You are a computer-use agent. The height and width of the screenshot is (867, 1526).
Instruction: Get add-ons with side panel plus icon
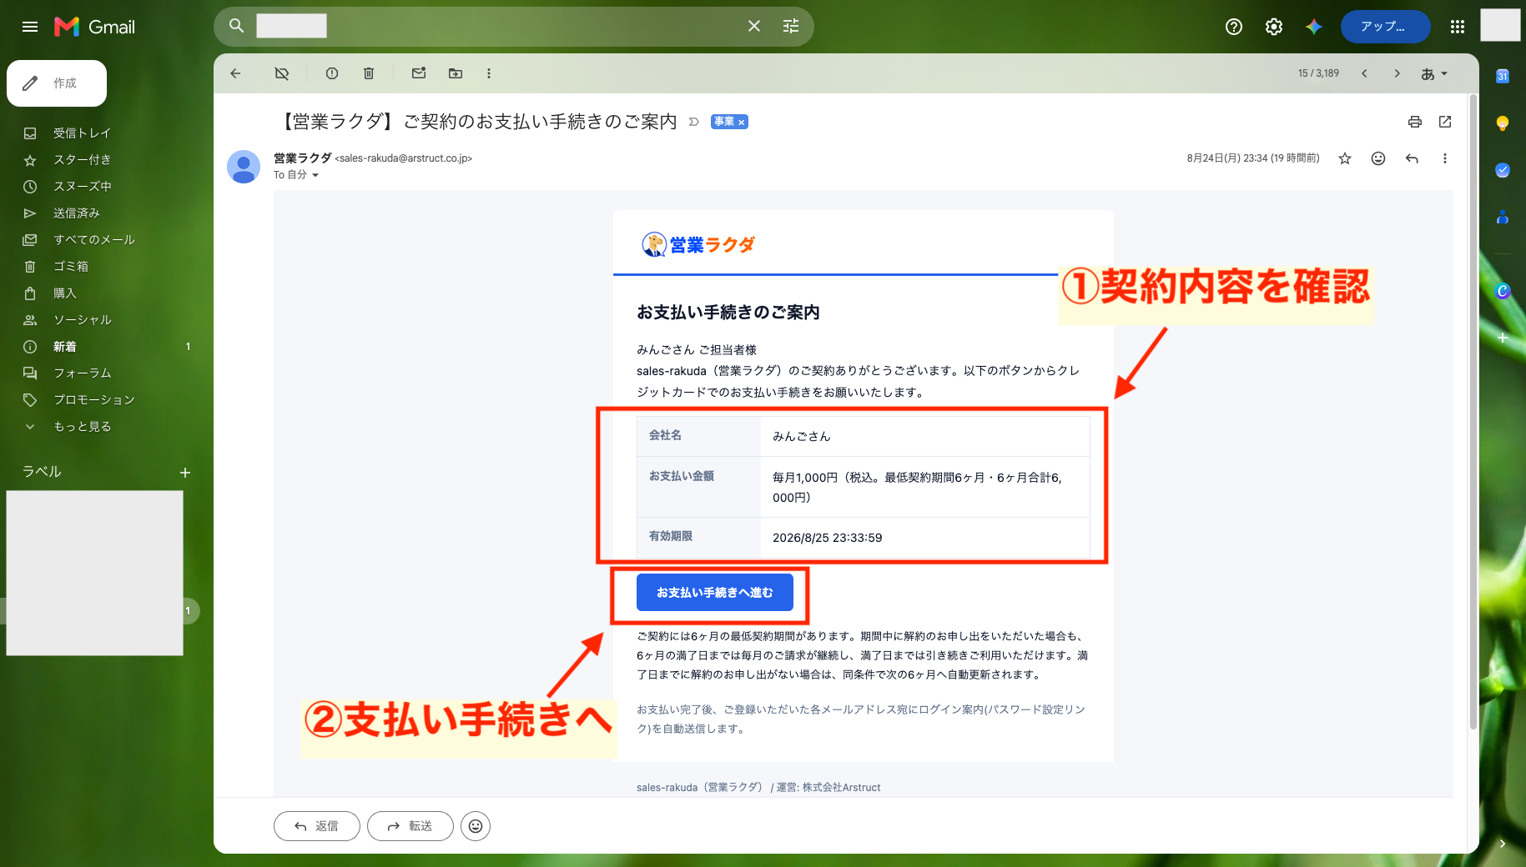point(1503,338)
